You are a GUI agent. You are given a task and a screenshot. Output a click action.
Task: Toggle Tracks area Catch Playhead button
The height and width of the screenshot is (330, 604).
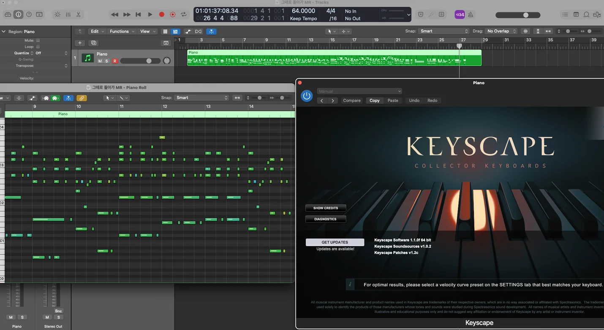coord(212,31)
